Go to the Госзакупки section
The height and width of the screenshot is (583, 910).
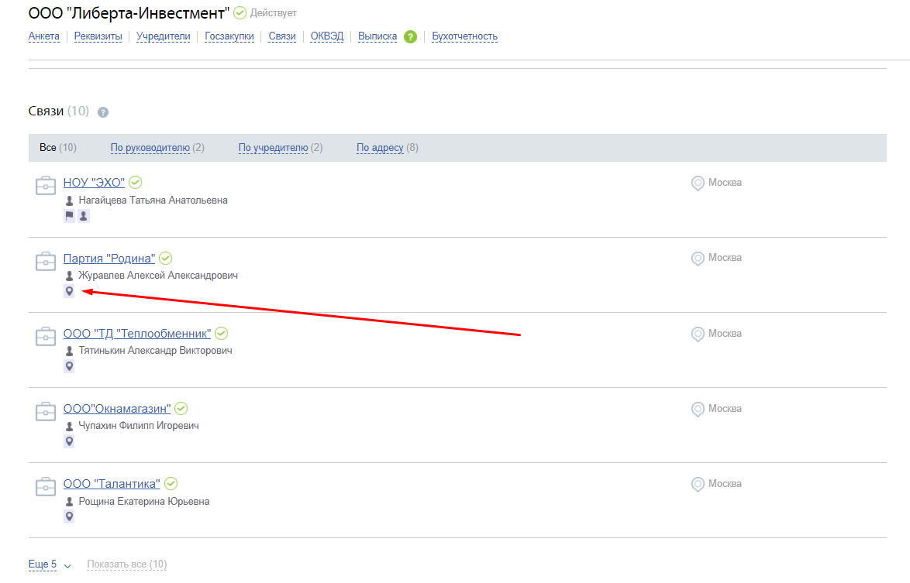point(229,36)
